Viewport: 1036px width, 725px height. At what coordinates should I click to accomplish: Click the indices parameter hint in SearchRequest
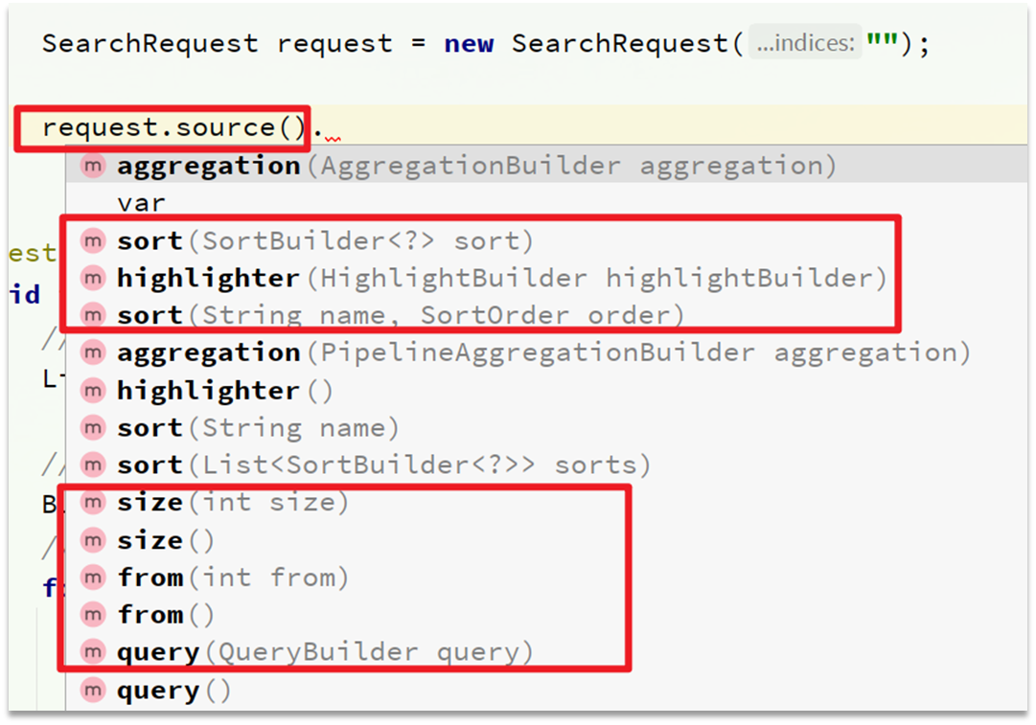[805, 44]
